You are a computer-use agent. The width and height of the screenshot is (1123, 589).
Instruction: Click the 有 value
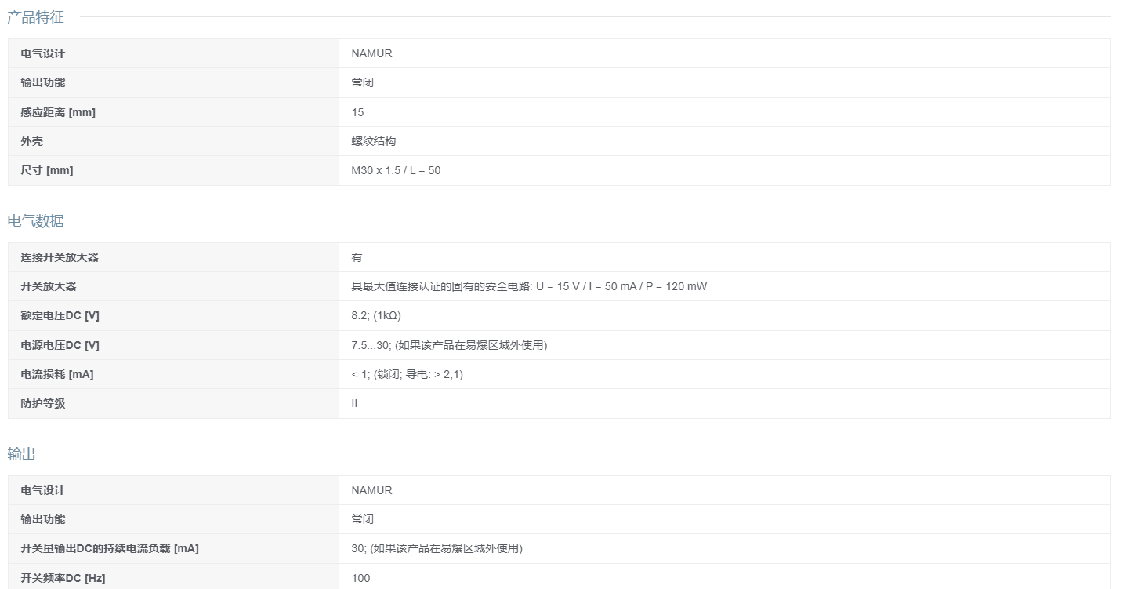tap(357, 257)
